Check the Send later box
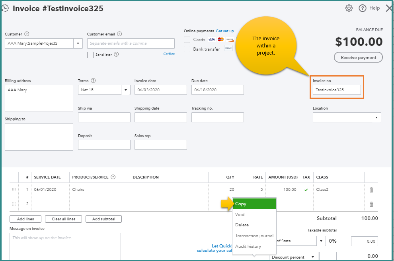This screenshot has width=394, height=261. [90, 55]
